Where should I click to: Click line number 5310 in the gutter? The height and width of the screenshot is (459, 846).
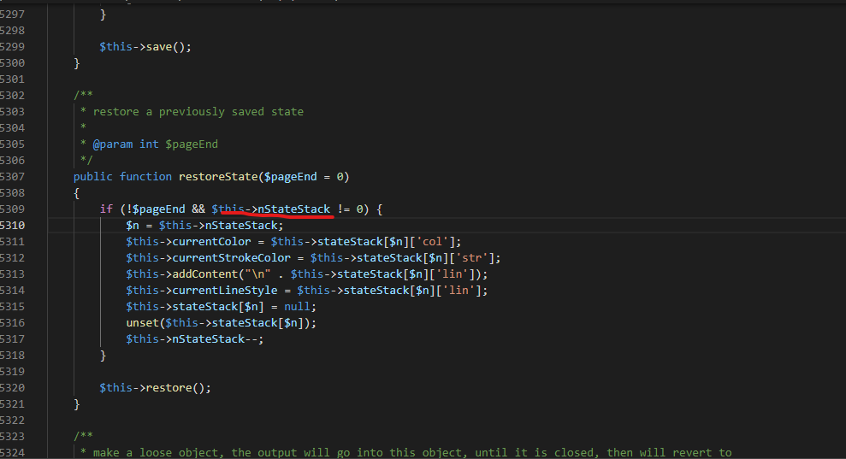tap(12, 226)
